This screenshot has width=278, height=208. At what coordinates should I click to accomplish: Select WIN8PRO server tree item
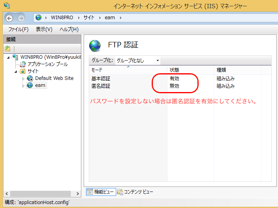51,57
